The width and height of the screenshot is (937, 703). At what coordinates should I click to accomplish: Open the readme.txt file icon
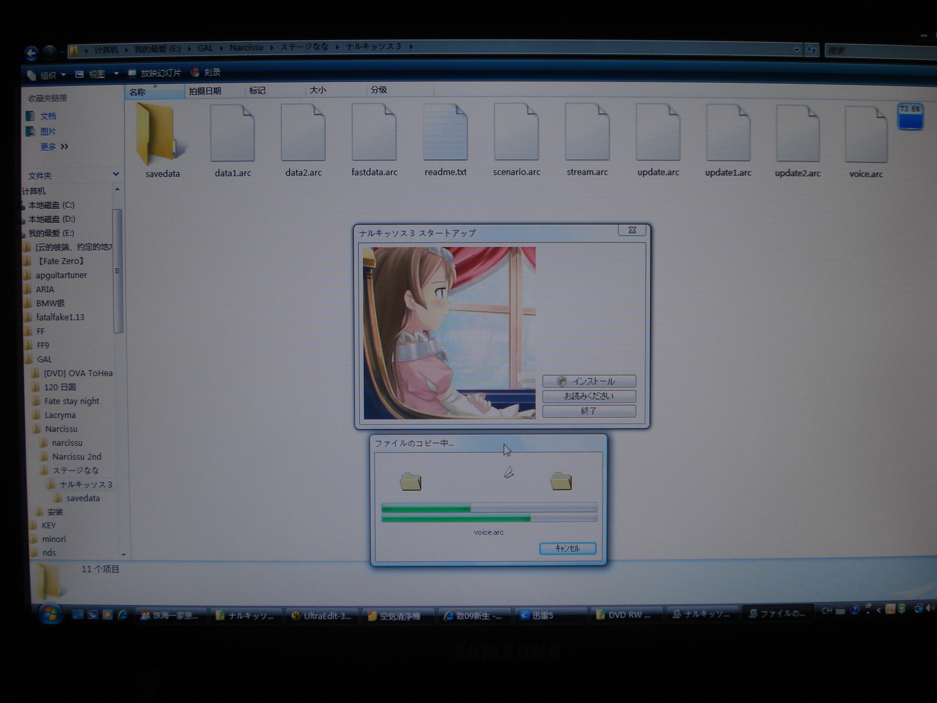pos(445,133)
